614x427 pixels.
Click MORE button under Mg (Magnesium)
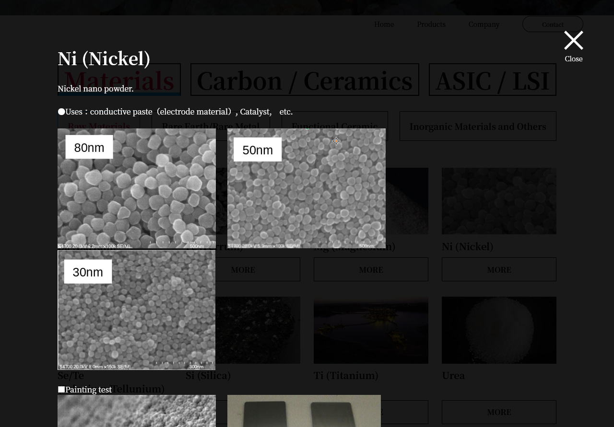tap(371, 269)
